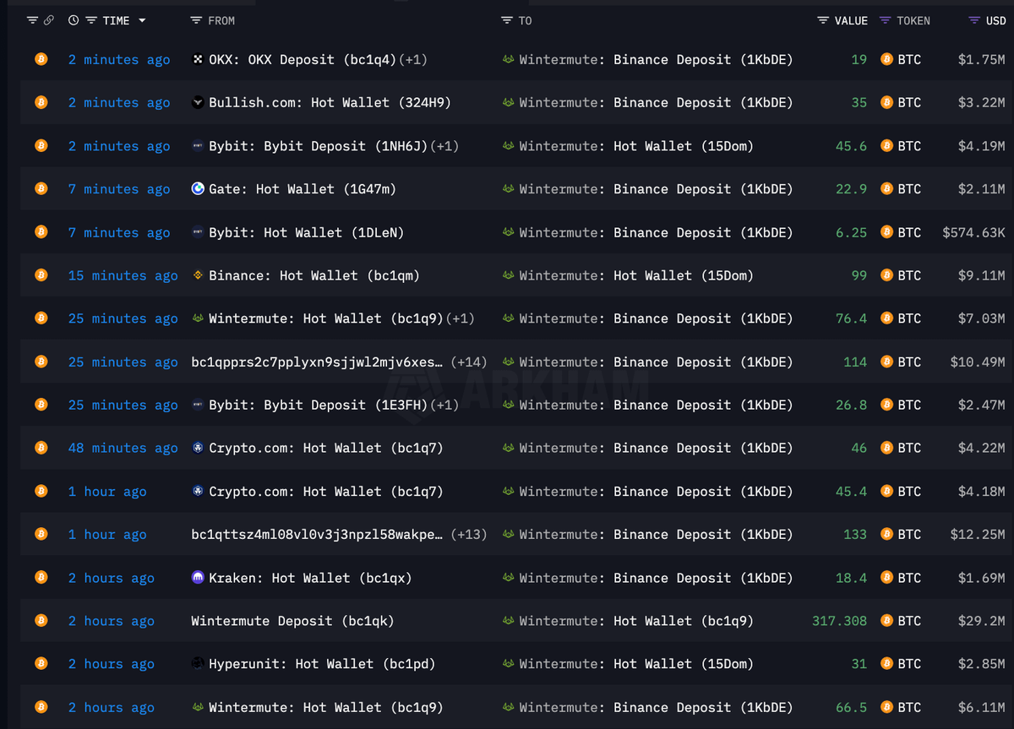Open Wintermute: Hot Wallet (15Dom) in Bybit row
This screenshot has width=1014, height=729.
coord(636,146)
